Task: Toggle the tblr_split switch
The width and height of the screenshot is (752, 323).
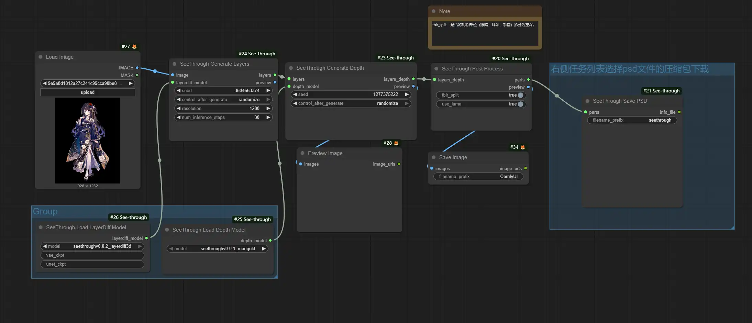Action: pyautogui.click(x=520, y=95)
